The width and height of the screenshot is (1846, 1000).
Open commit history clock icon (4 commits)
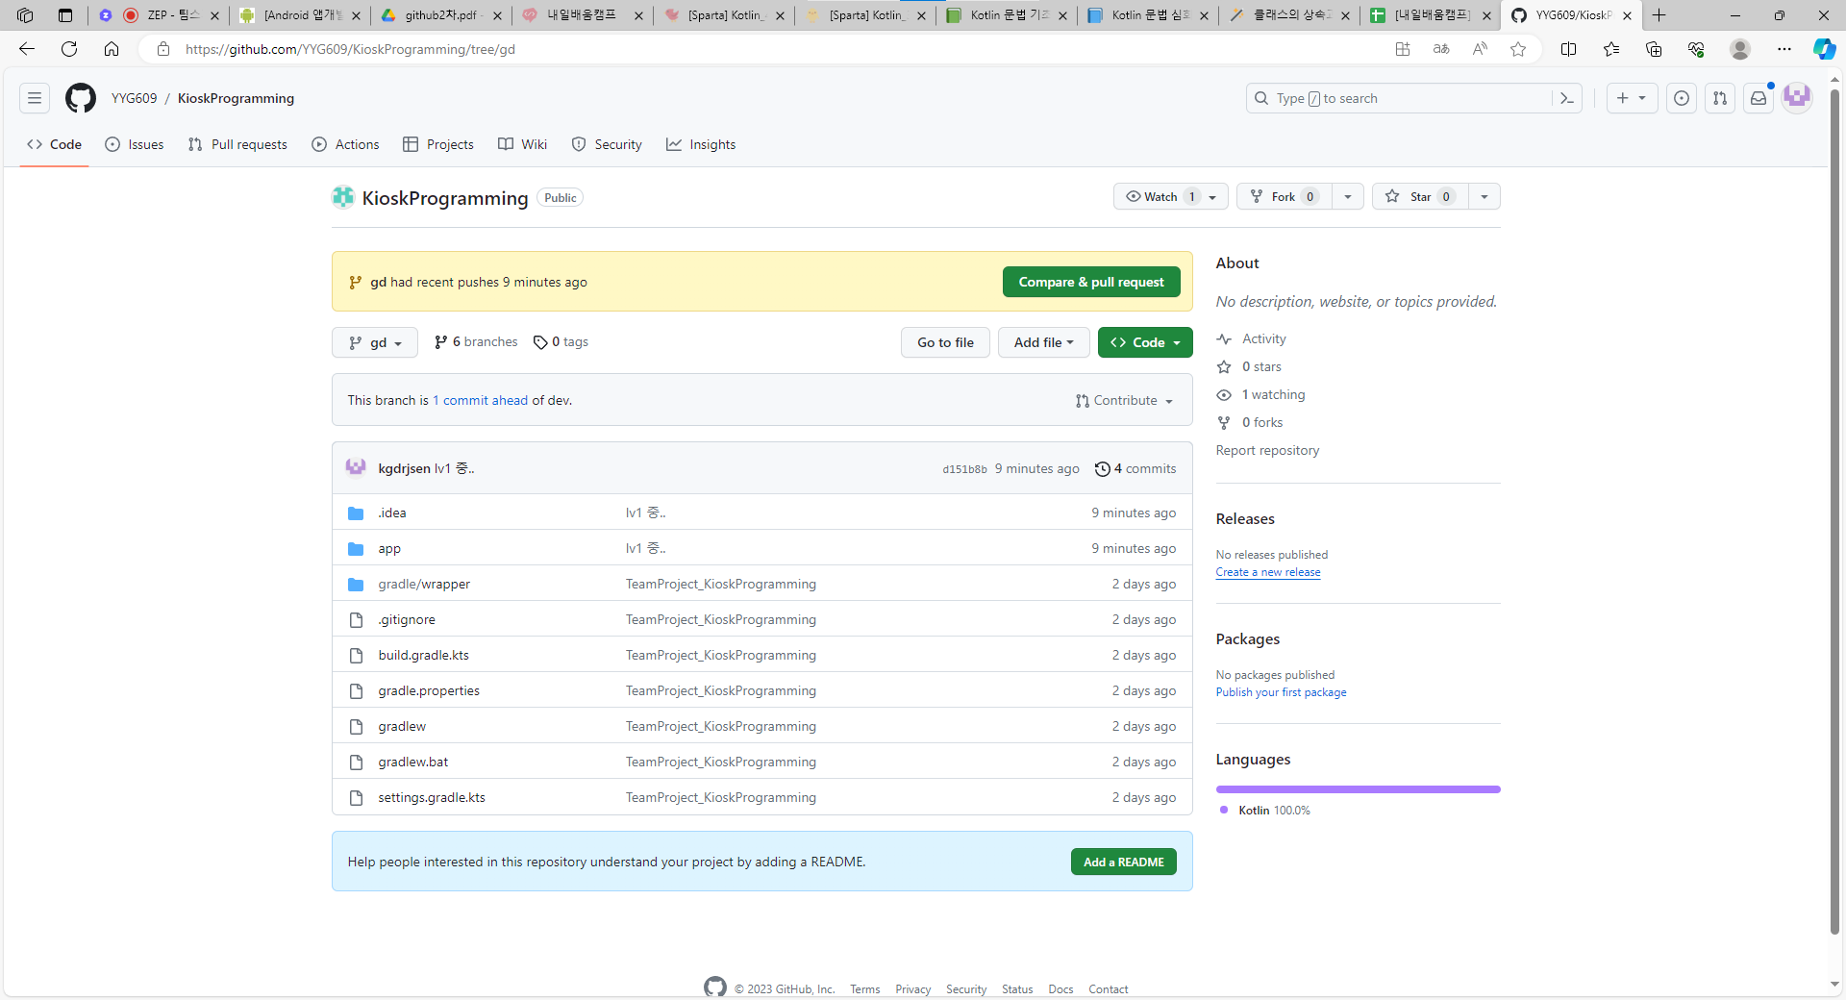tap(1102, 469)
